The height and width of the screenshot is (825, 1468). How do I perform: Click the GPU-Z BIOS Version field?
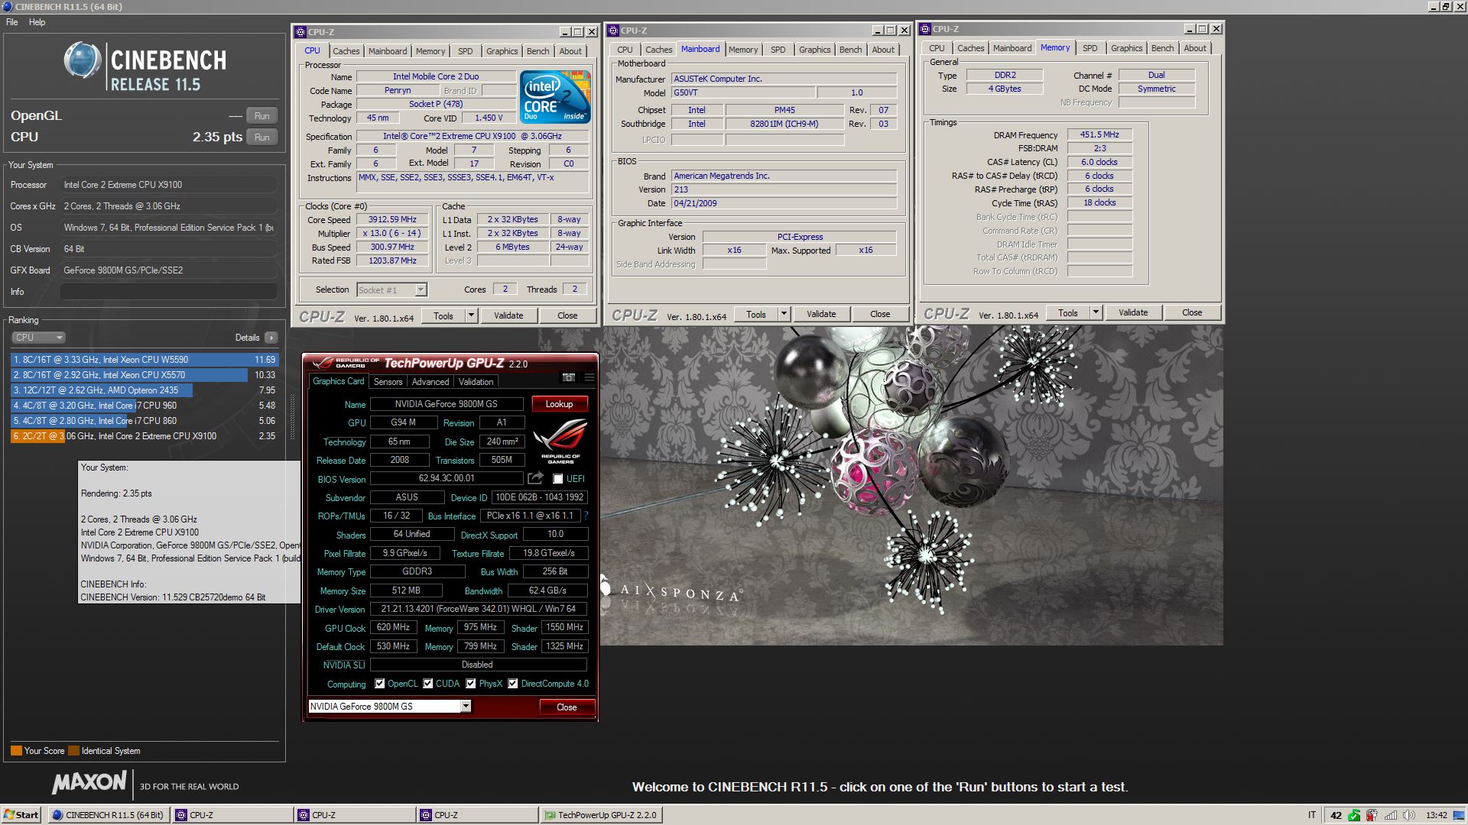pos(447,479)
